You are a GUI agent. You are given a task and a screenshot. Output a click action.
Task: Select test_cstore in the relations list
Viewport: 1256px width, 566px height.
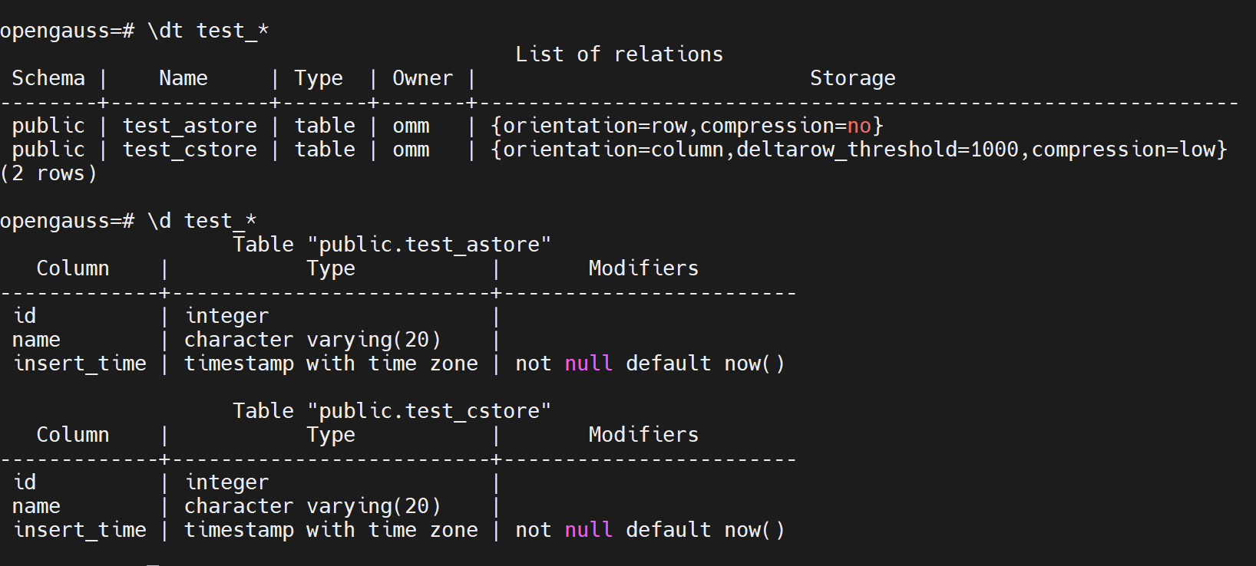pos(190,150)
